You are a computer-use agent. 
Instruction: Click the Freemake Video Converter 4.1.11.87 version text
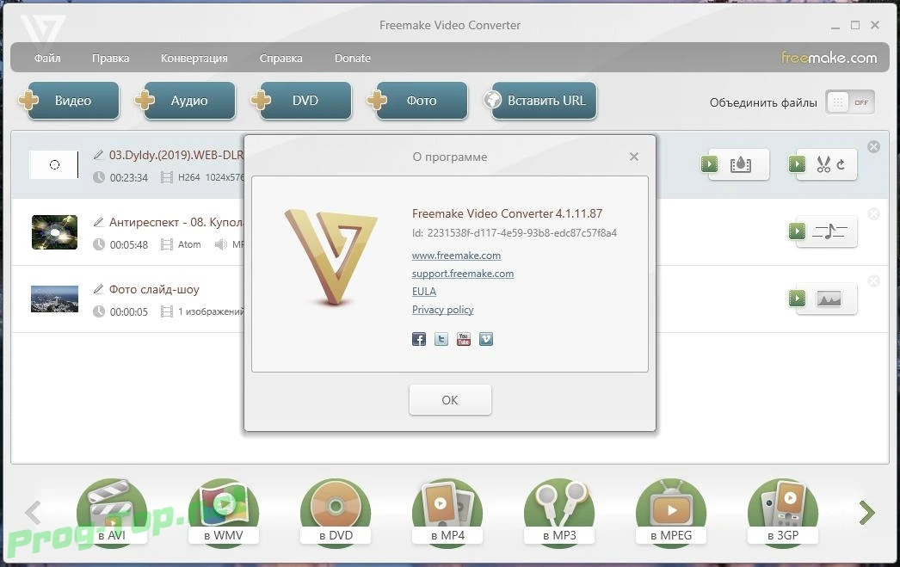point(508,213)
